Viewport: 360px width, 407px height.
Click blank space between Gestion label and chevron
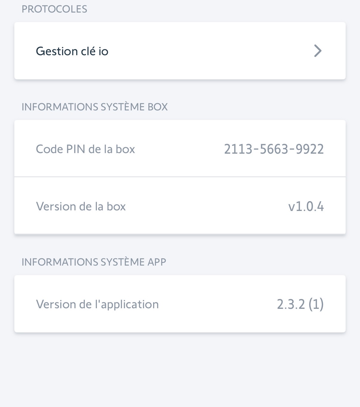(x=209, y=51)
